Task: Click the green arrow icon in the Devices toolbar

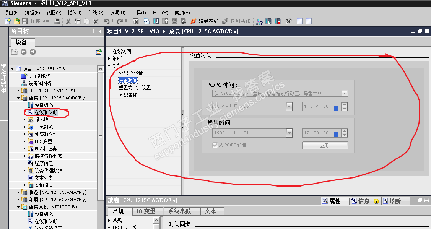Action: tap(99, 52)
